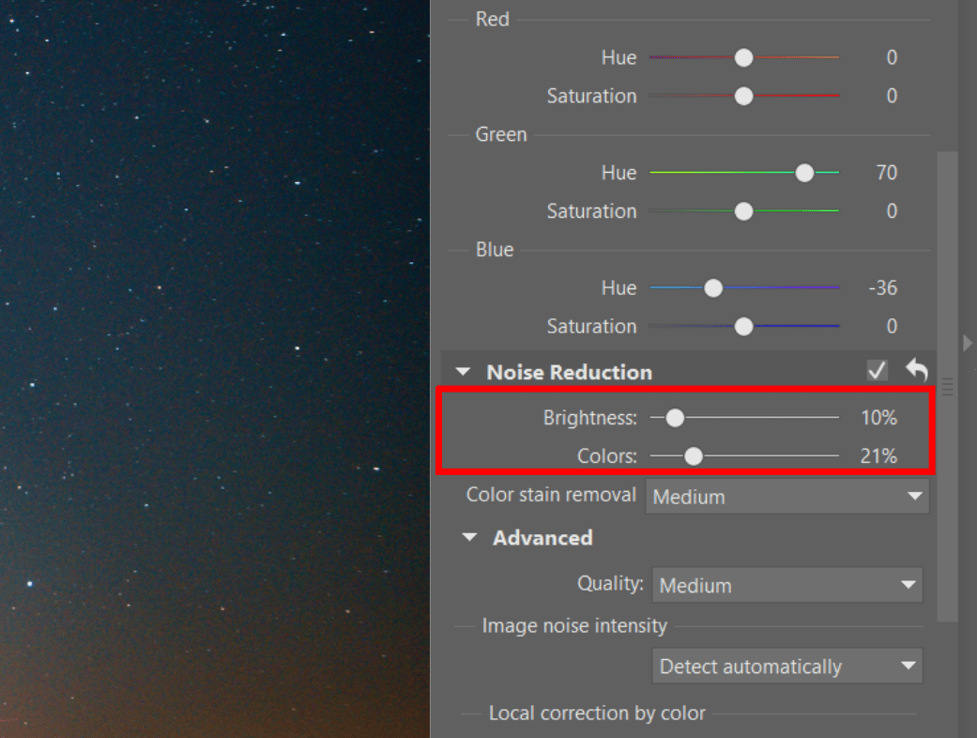The image size is (977, 738).
Task: Select the Green Saturation slider knob
Action: pos(743,211)
